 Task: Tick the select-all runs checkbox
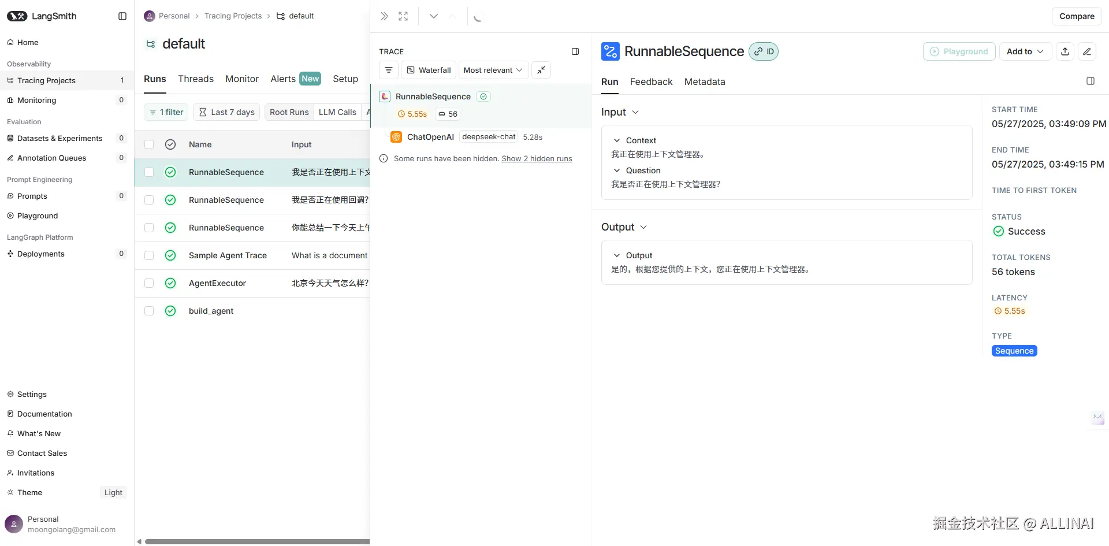[x=149, y=144]
